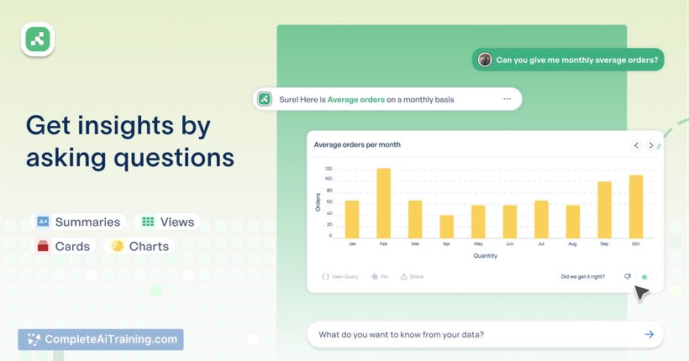The image size is (689, 361).
Task: Click the thumbs up feedback icon
Action: [644, 277]
